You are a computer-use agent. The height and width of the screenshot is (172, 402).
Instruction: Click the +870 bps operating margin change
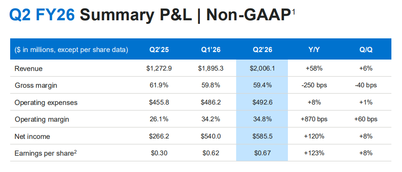tap(314, 120)
